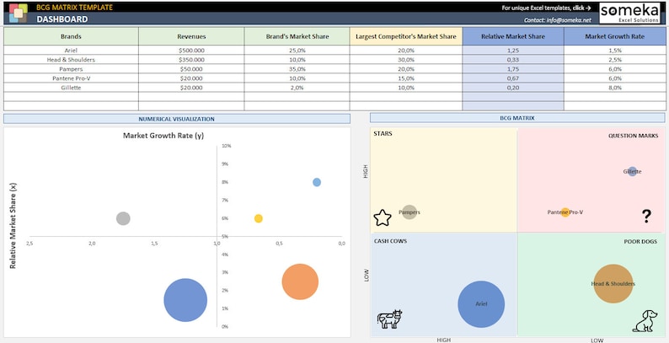The width and height of the screenshot is (669, 343).
Task: Click the QUESTION MARKS quadrant label
Action: pyautogui.click(x=633, y=136)
